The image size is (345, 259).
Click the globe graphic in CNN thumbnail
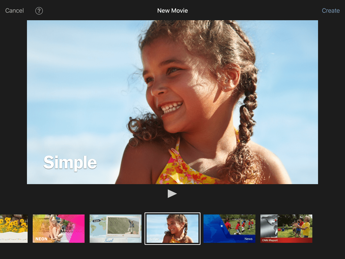click(269, 226)
